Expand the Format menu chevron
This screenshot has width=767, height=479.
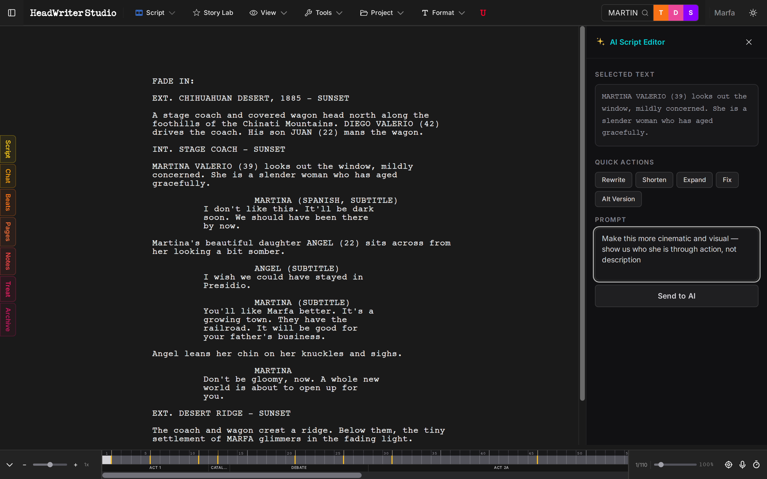462,13
